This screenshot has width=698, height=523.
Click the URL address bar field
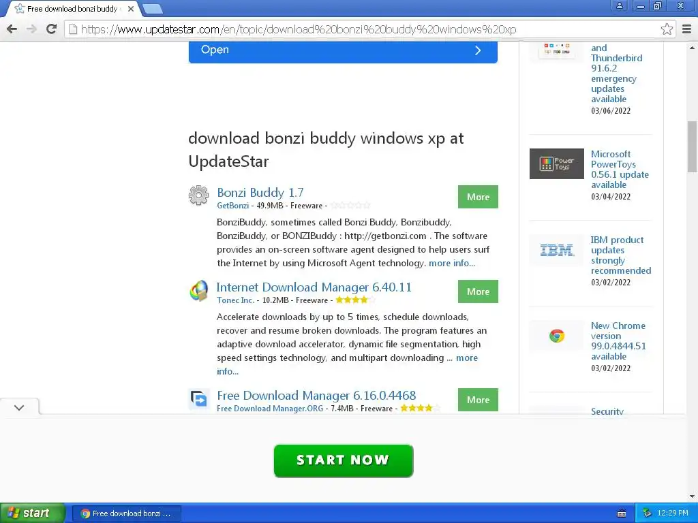coord(369,29)
